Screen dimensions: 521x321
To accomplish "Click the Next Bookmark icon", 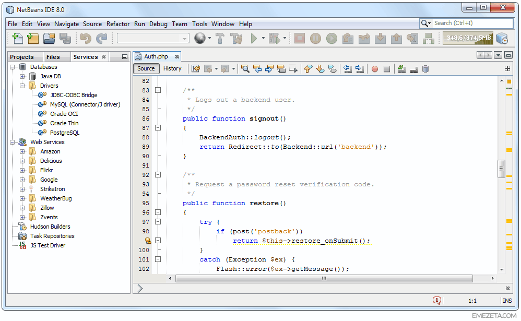I will [321, 69].
